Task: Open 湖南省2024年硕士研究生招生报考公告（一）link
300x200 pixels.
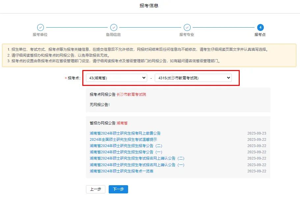Action: click(x=126, y=152)
